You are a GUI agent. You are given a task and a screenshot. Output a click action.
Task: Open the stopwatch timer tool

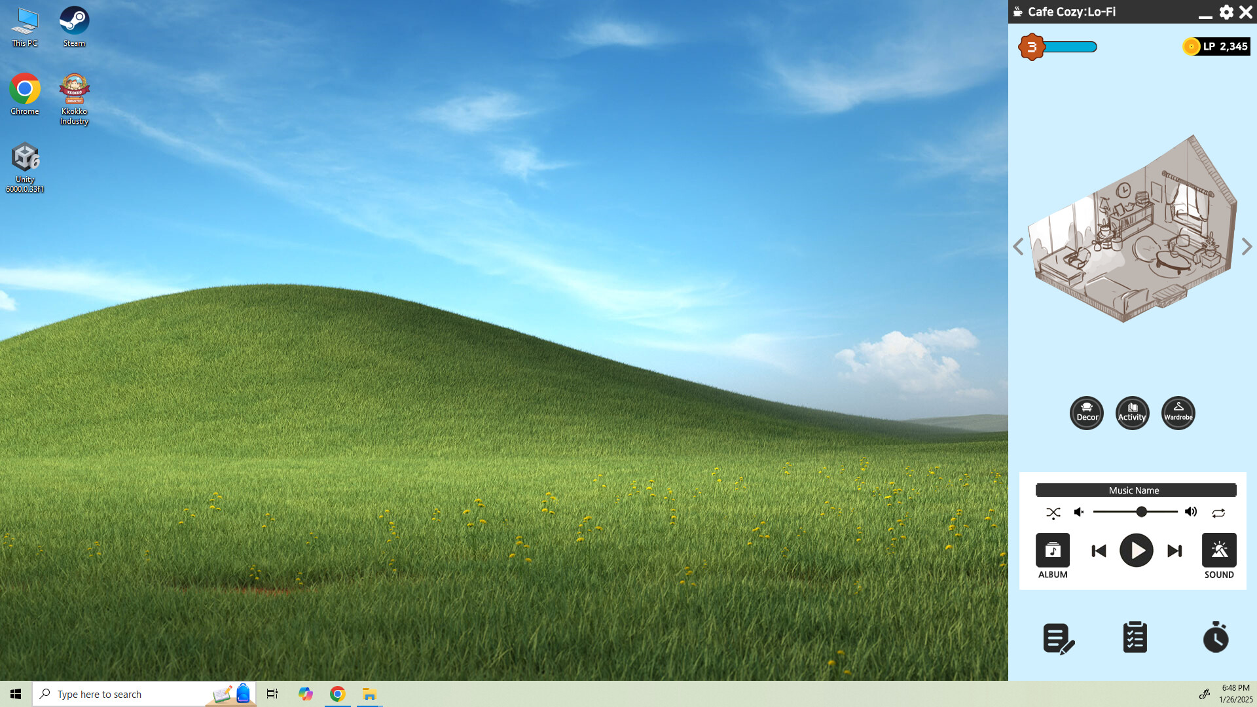tap(1216, 637)
